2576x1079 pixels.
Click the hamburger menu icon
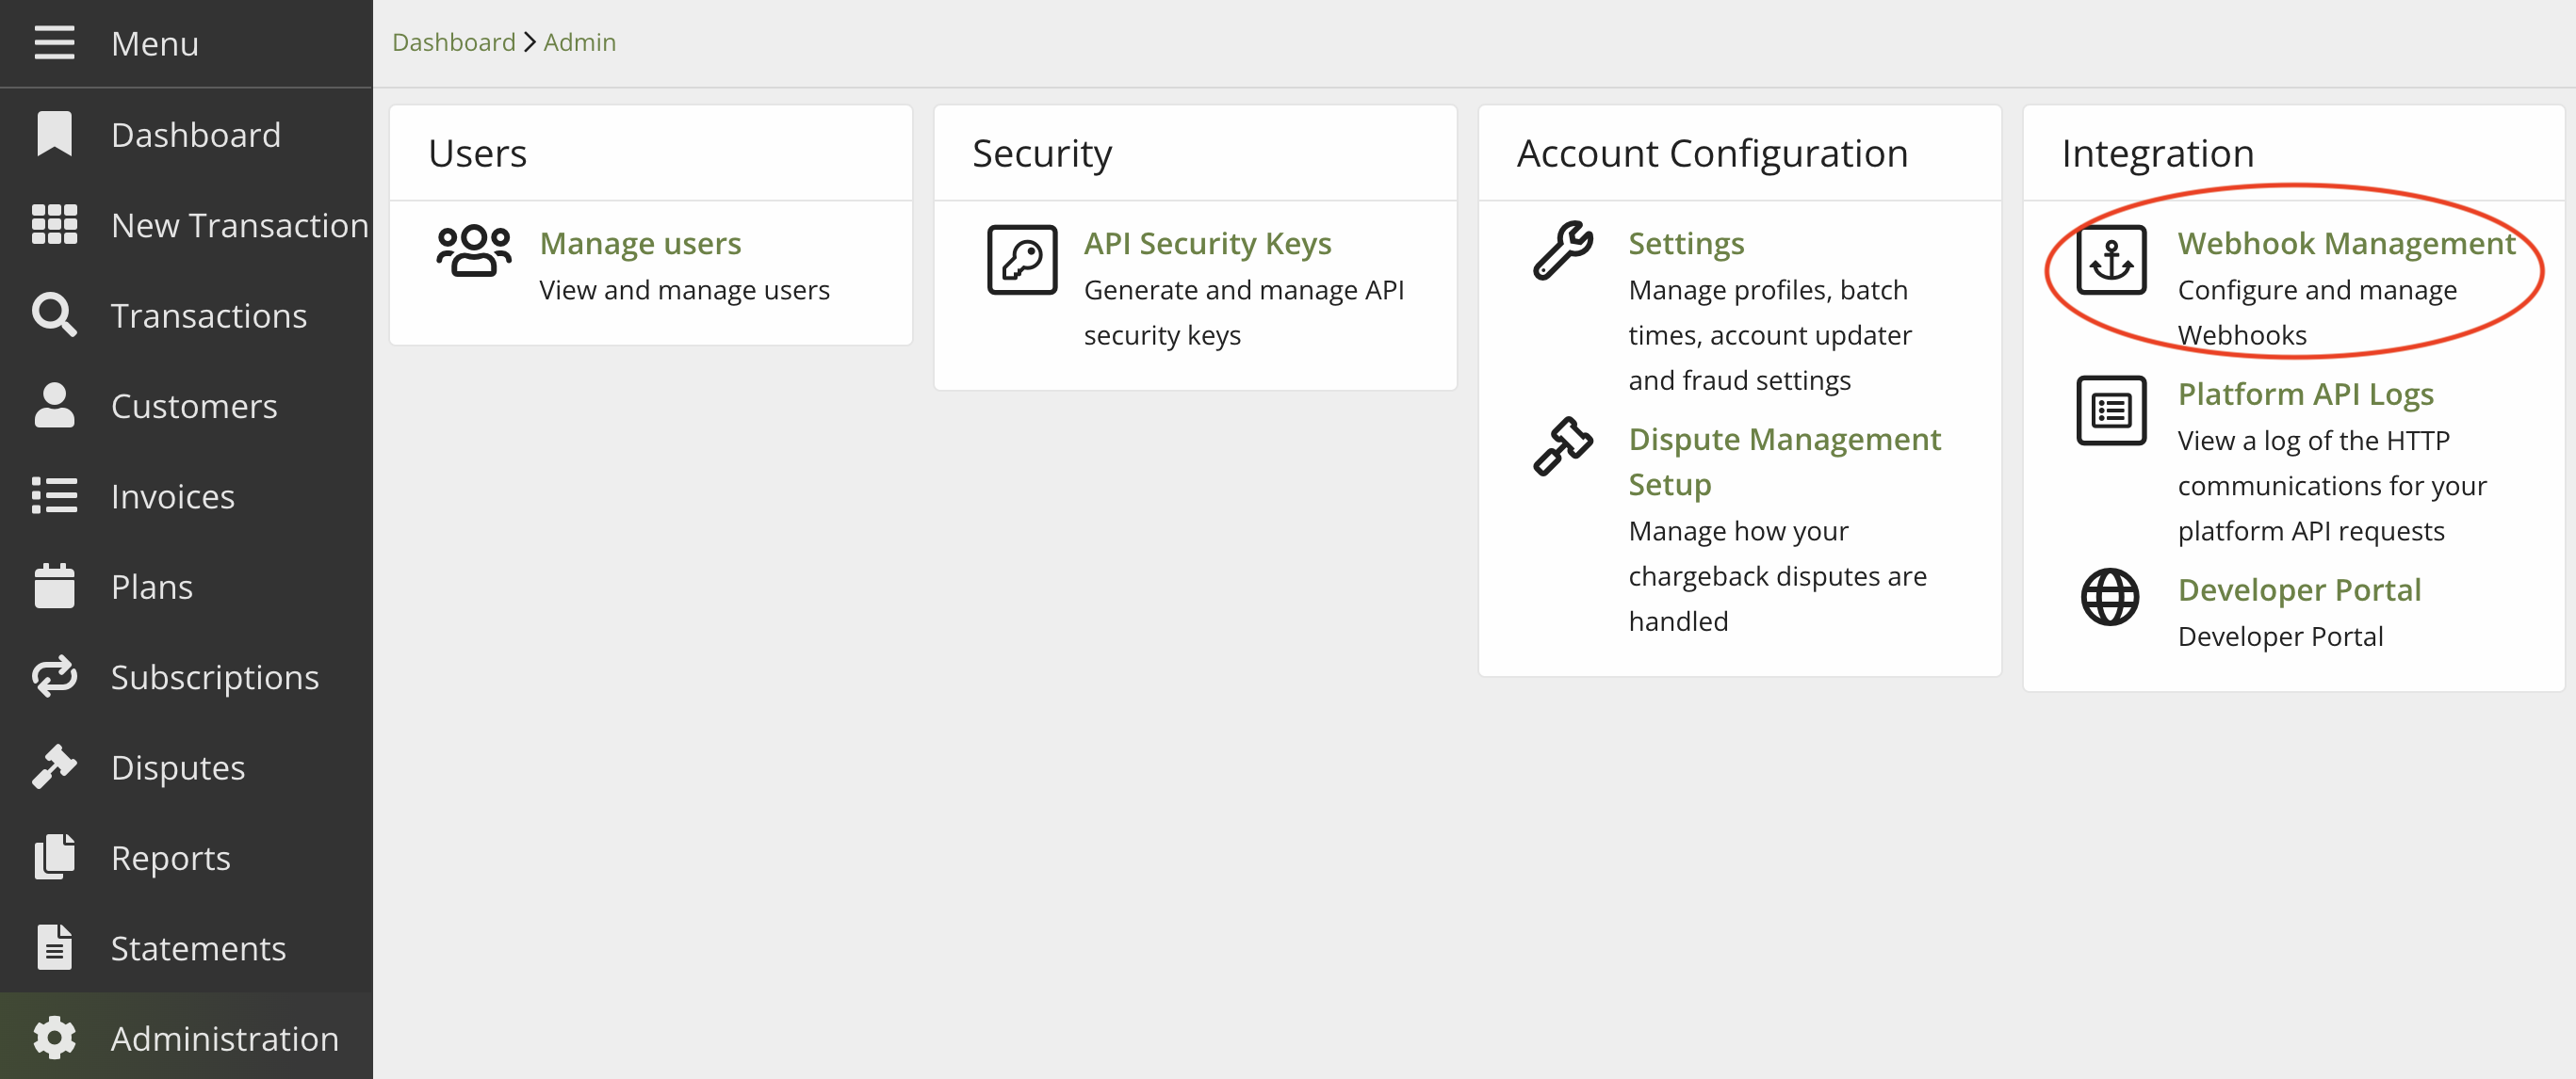click(54, 43)
